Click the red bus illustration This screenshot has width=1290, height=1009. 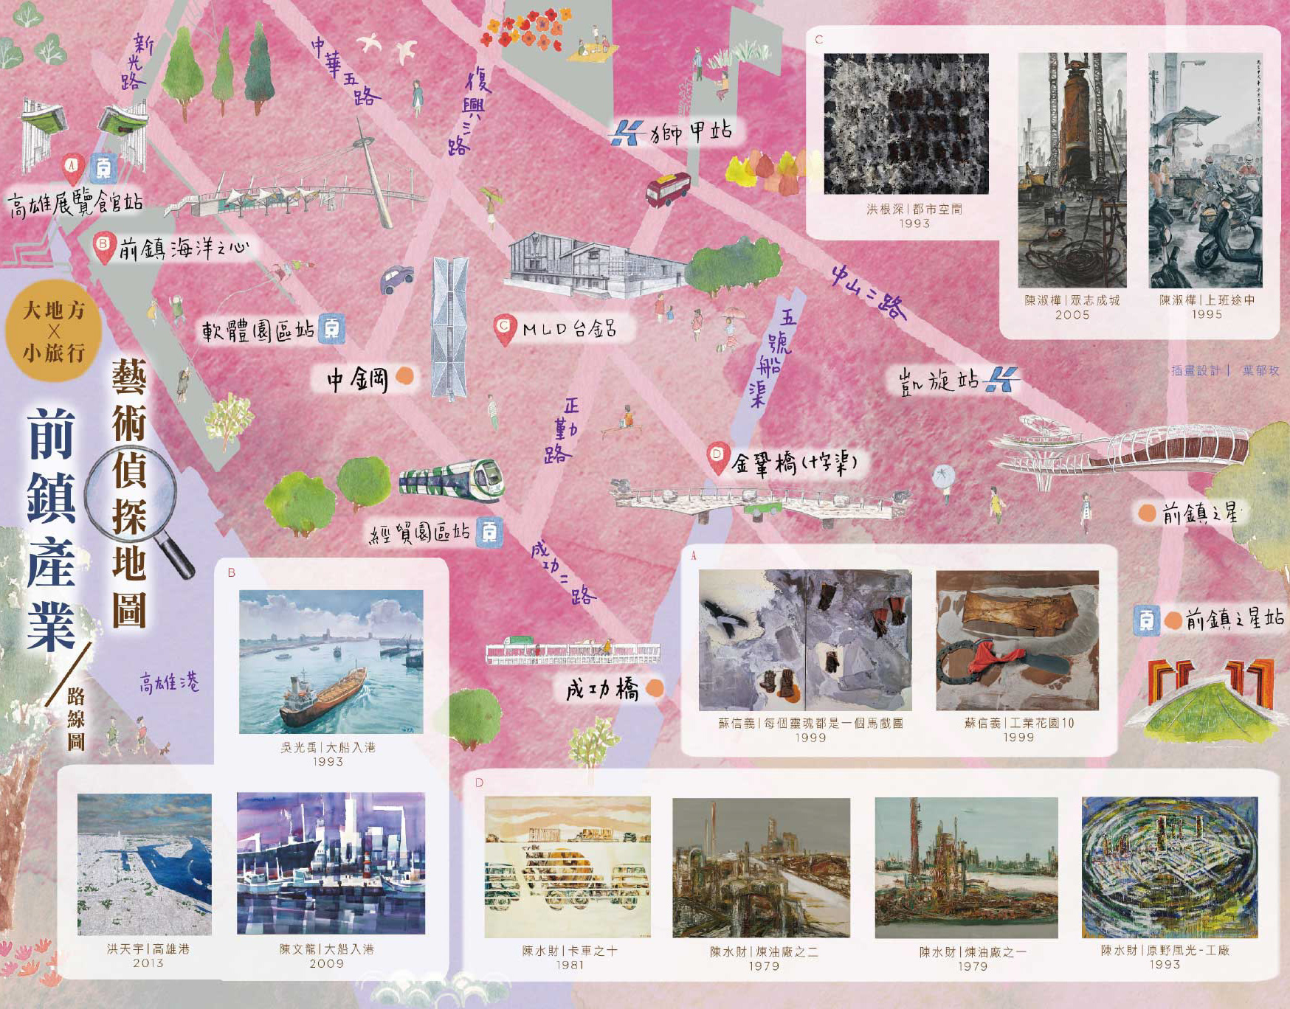(668, 190)
